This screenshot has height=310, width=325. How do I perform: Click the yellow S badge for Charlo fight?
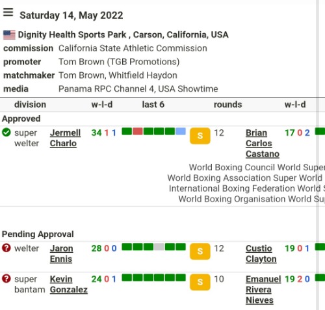(x=200, y=136)
